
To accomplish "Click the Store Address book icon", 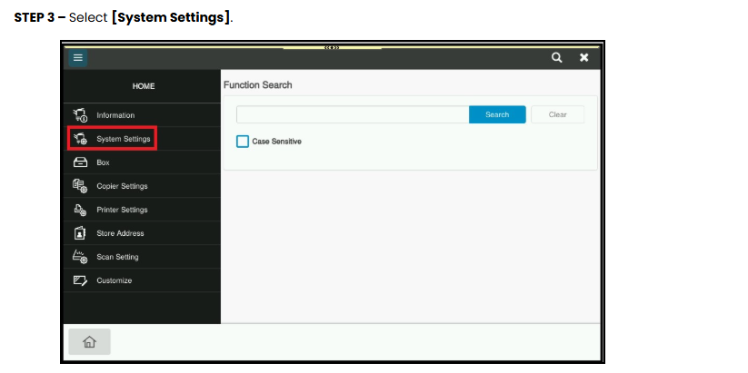I will pos(80,233).
